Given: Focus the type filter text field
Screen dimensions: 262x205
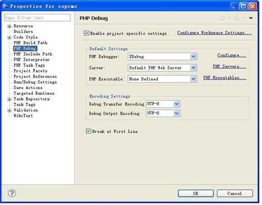Looking at the screenshot, I should pyautogui.click(x=38, y=18).
